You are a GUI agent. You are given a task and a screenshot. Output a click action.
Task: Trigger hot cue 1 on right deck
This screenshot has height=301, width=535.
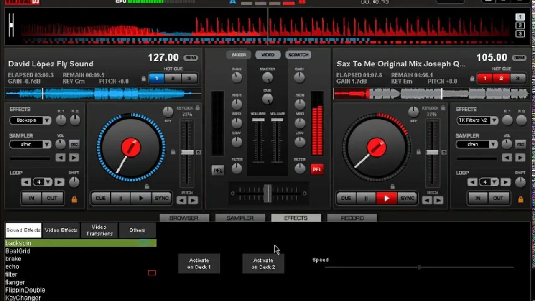(485, 78)
